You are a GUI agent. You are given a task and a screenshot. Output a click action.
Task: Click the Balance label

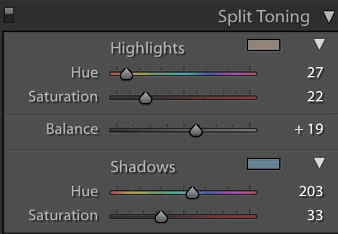point(72,129)
